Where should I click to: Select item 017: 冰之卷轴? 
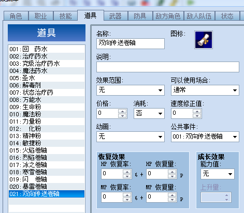[47, 165]
